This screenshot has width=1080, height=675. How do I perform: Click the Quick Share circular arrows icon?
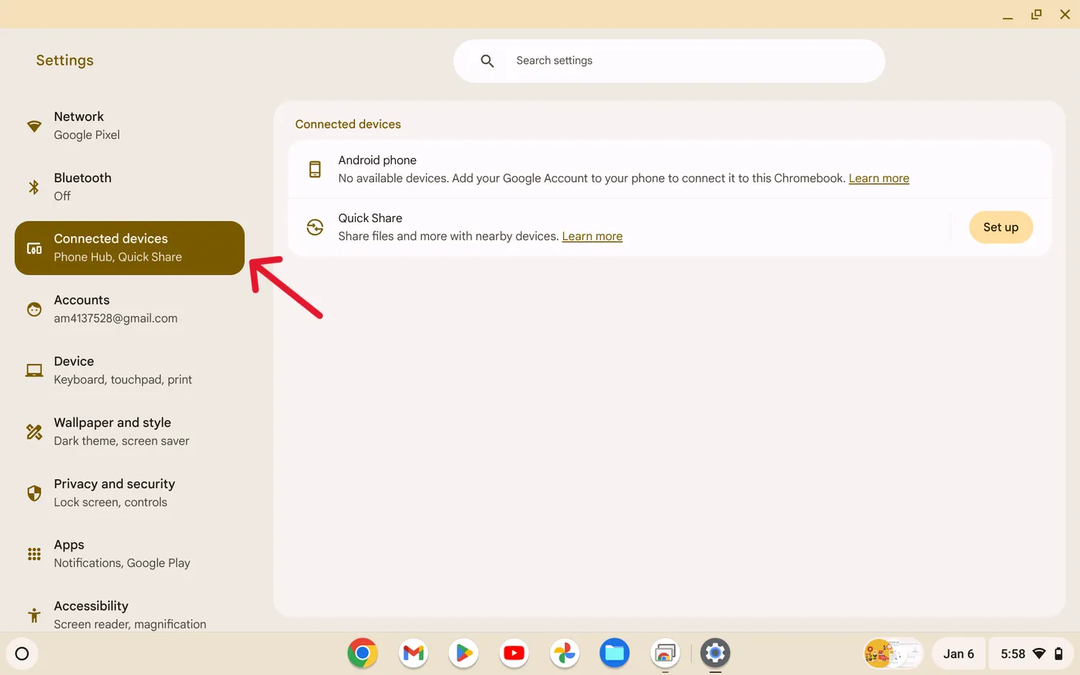315,227
